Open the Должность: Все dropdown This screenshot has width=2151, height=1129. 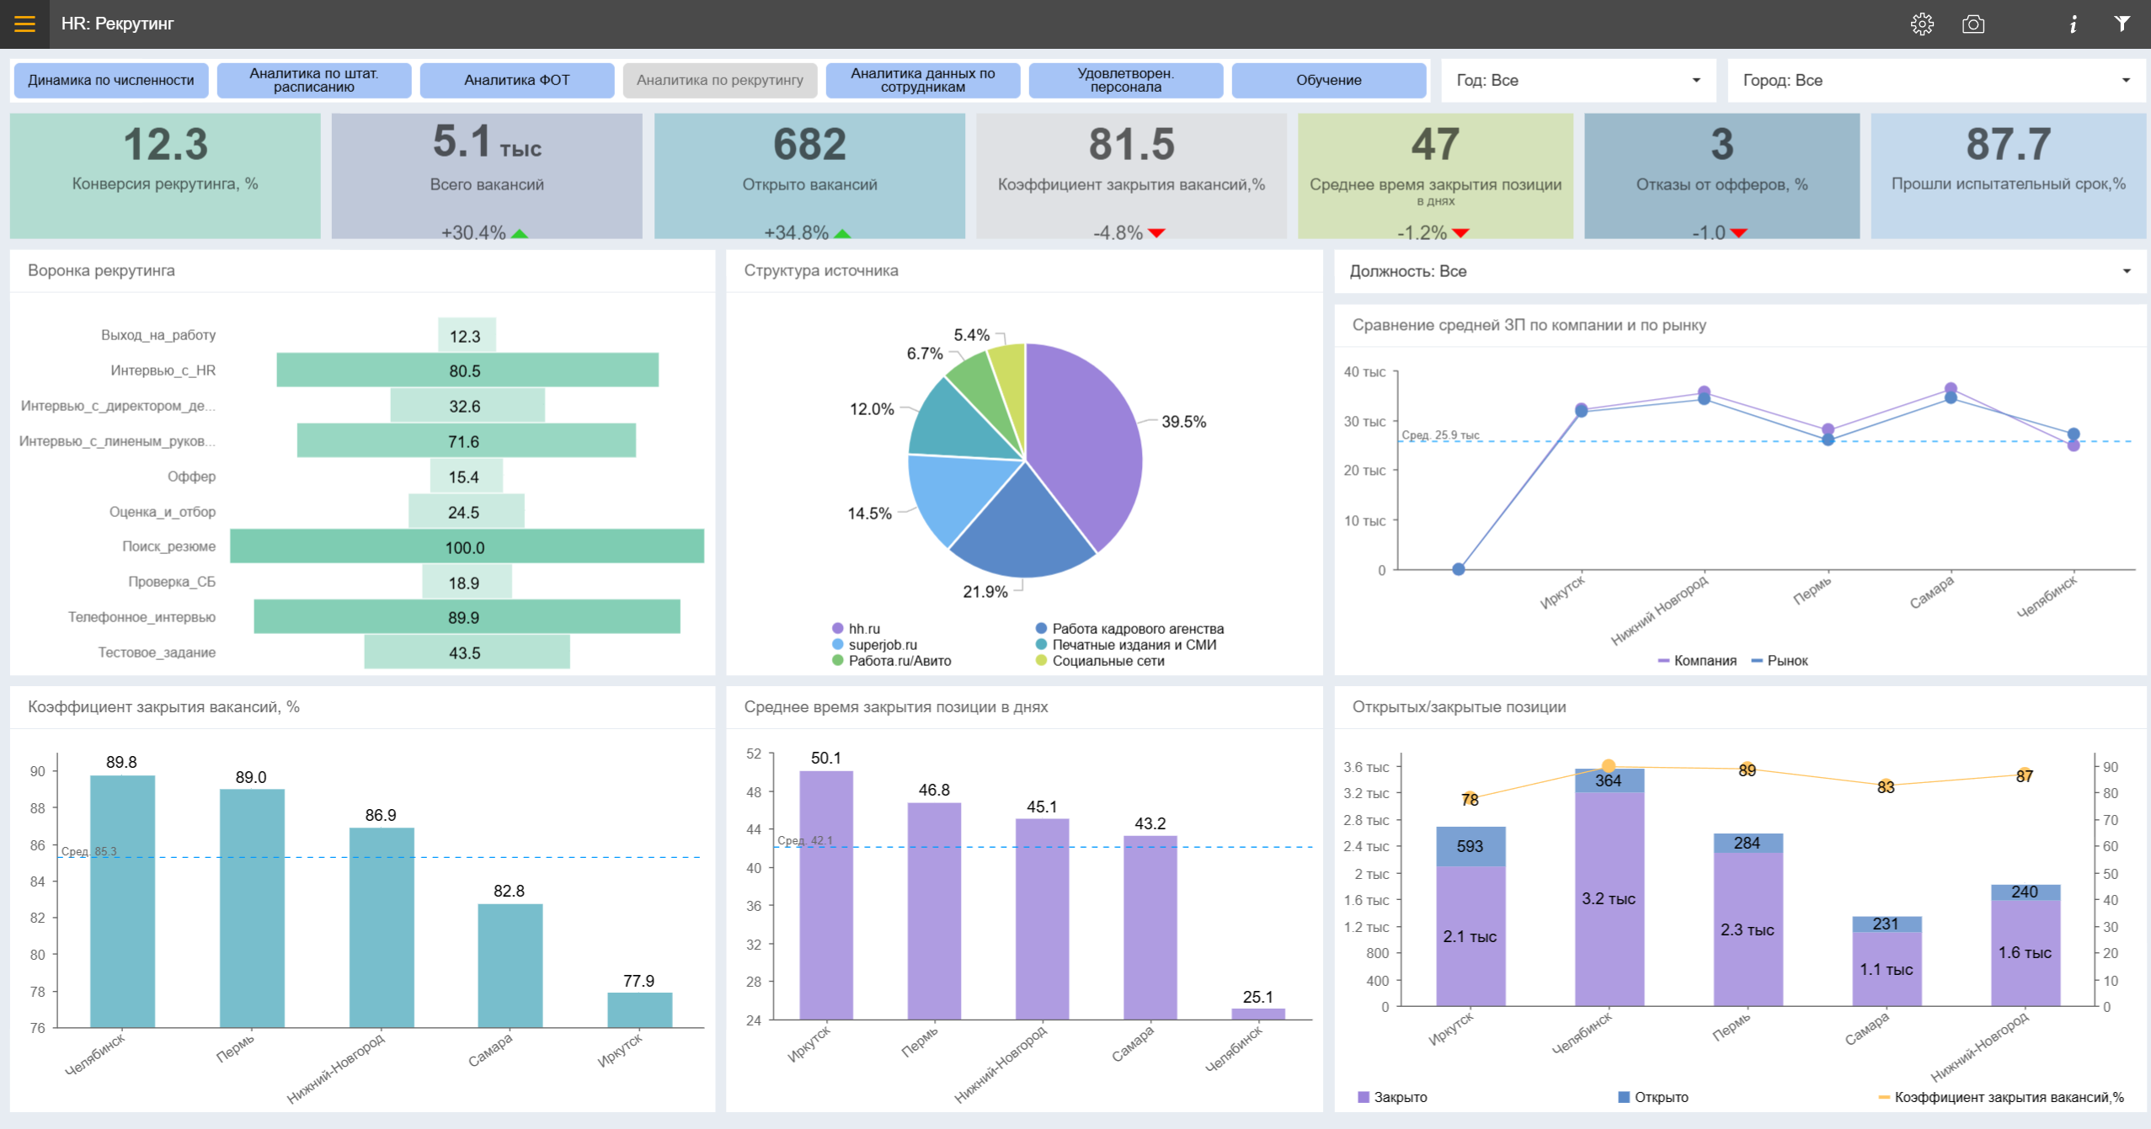[x=1739, y=271]
